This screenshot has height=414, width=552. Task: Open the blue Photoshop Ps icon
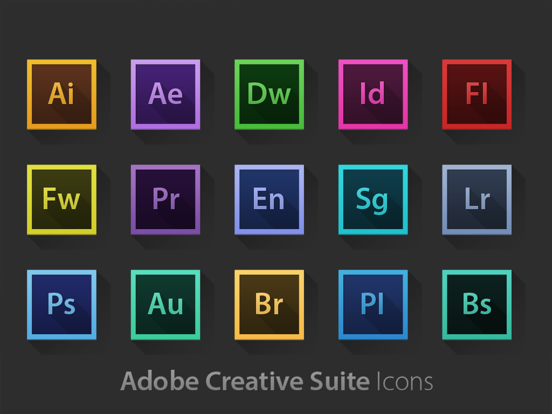(x=61, y=305)
